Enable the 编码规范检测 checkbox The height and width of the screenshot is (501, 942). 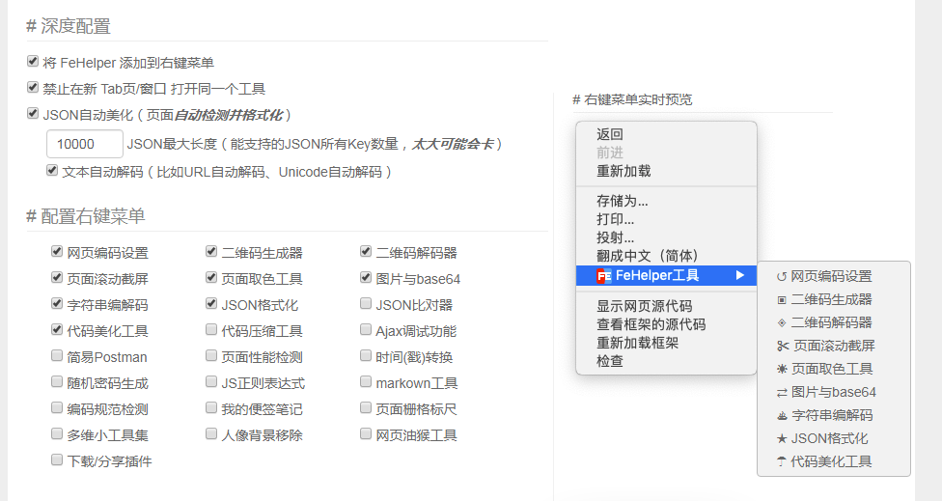(x=57, y=408)
